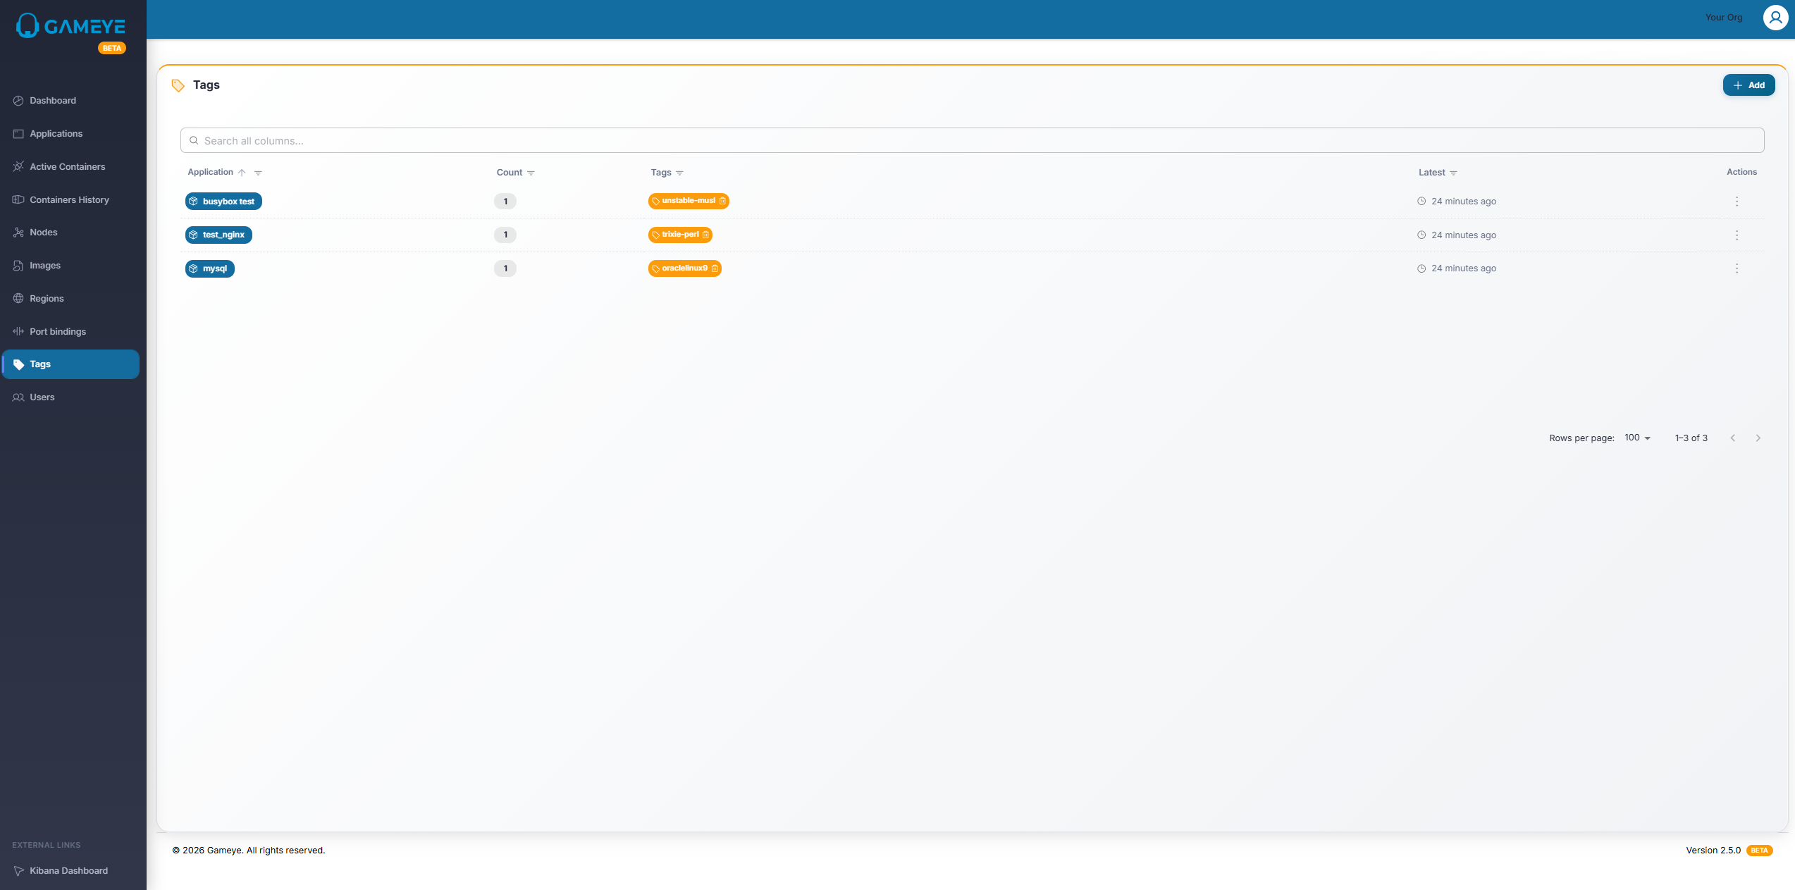Delete the unstable-musl tag via trash icon
Screen dimensions: 1795x890
722,201
